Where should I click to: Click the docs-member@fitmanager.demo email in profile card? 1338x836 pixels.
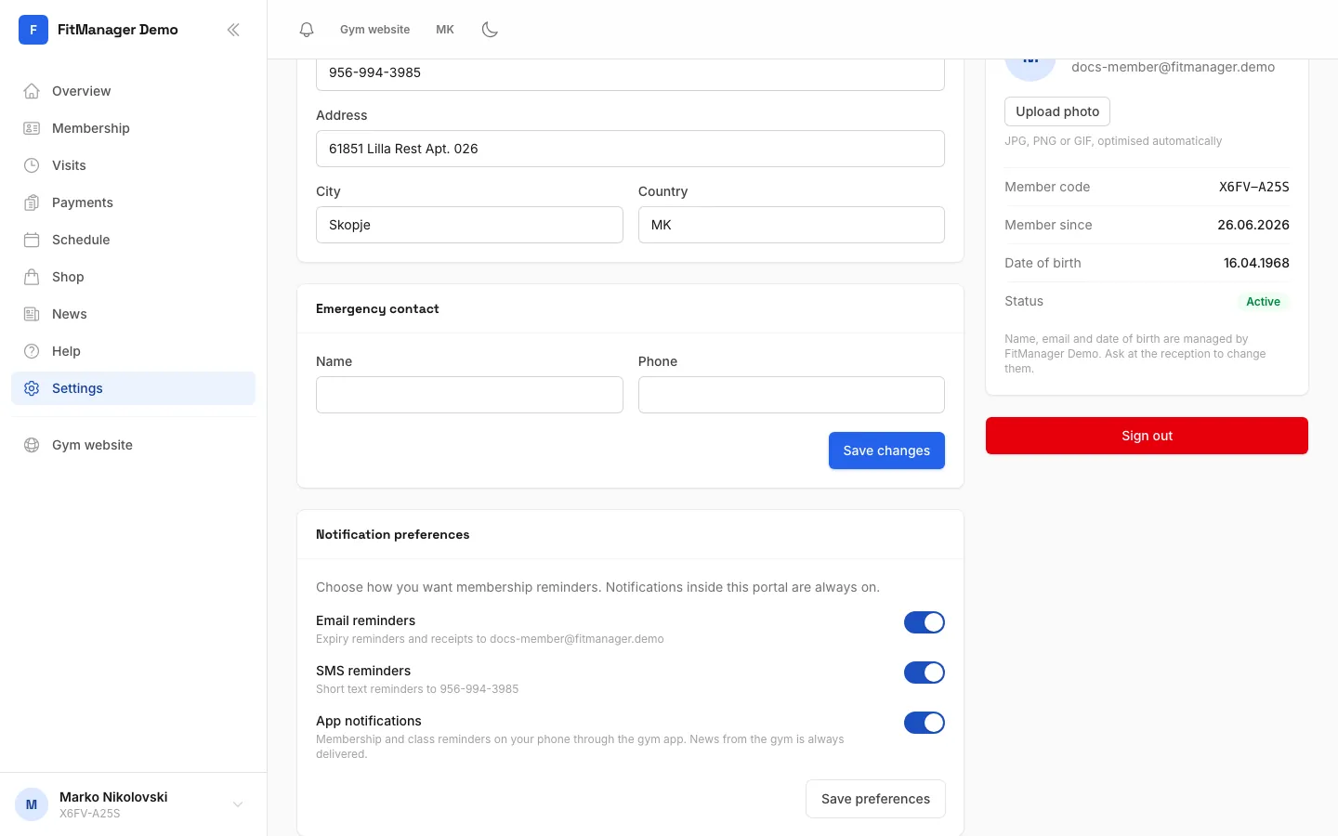point(1173,67)
